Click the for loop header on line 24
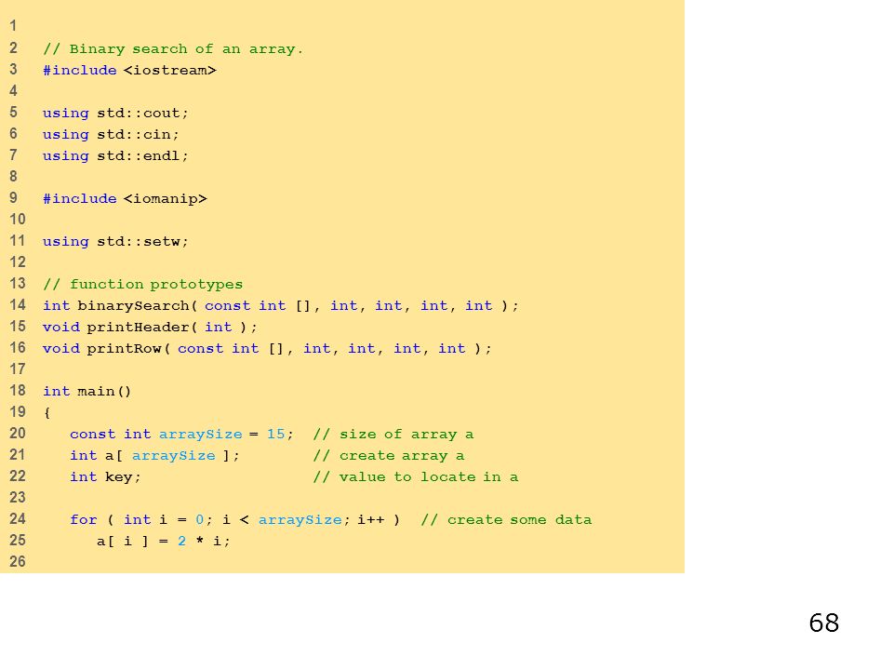 235,519
